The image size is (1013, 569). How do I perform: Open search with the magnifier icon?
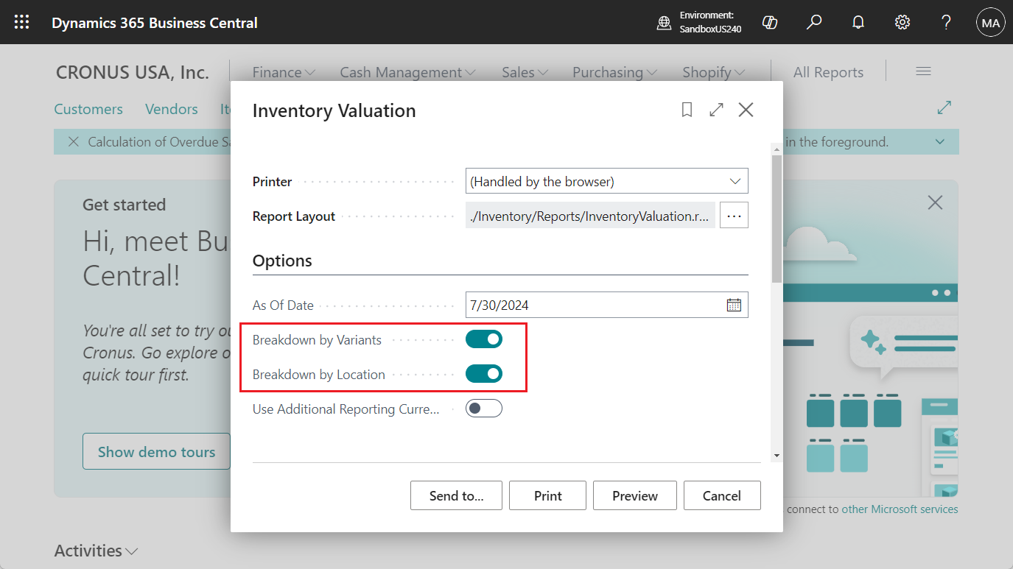click(x=813, y=22)
